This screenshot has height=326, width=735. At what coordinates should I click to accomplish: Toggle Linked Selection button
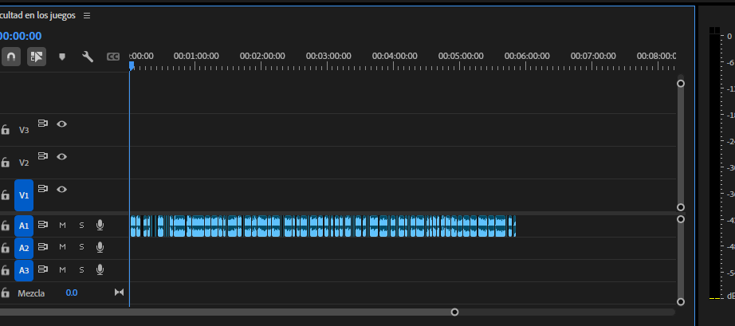pyautogui.click(x=37, y=57)
